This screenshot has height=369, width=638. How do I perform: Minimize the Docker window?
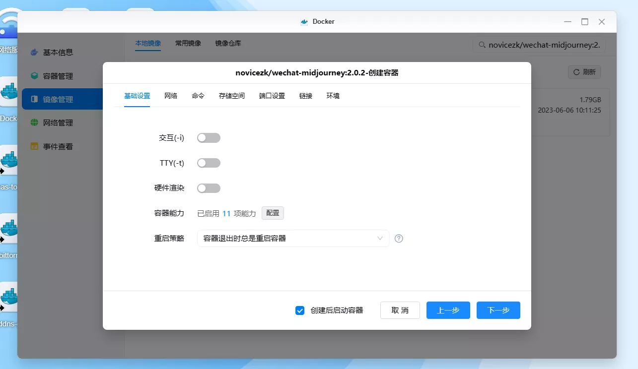point(568,22)
